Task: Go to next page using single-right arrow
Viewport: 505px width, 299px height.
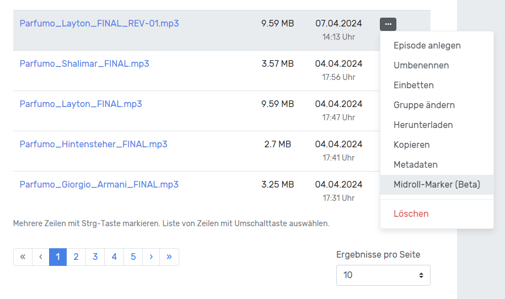Action: [x=151, y=257]
